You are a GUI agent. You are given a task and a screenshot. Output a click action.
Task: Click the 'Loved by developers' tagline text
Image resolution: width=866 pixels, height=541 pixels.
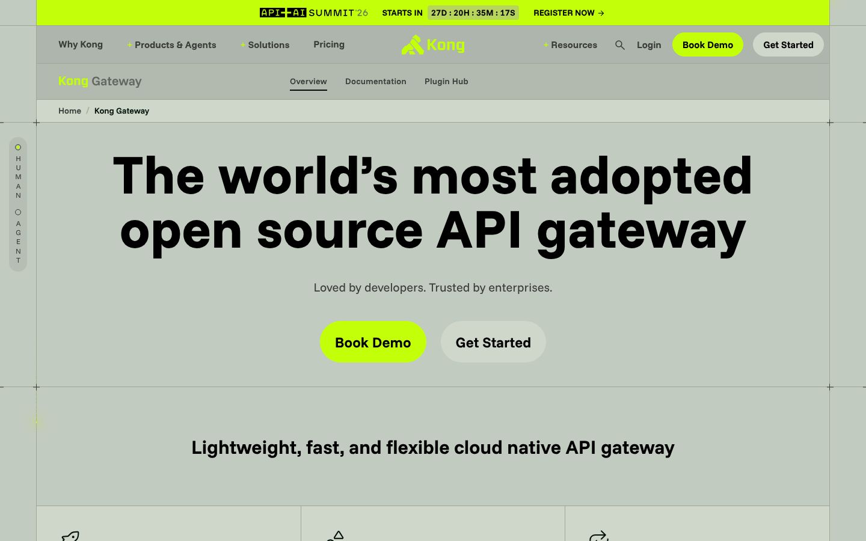[x=433, y=288]
